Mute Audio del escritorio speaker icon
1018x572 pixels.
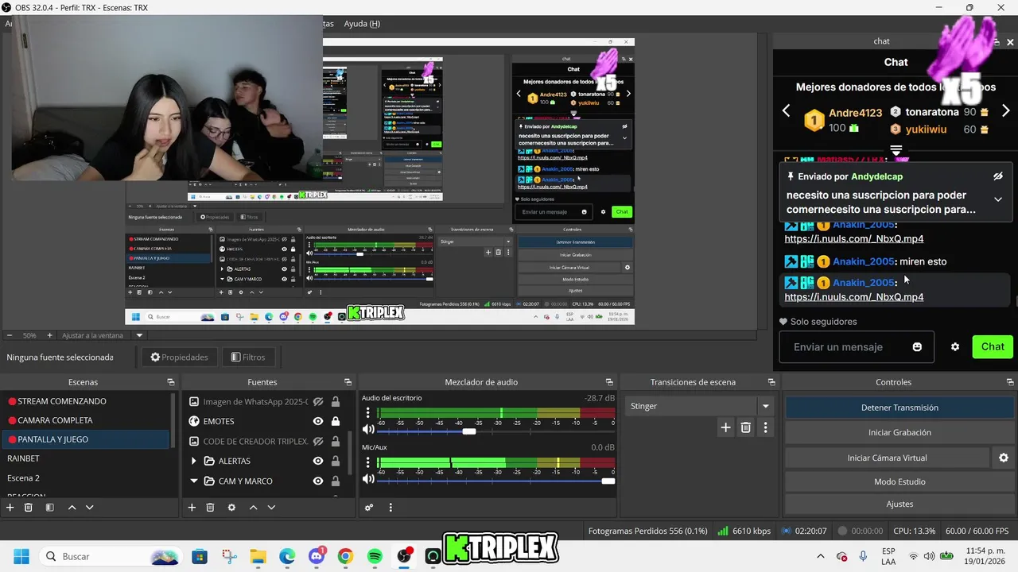[368, 430]
